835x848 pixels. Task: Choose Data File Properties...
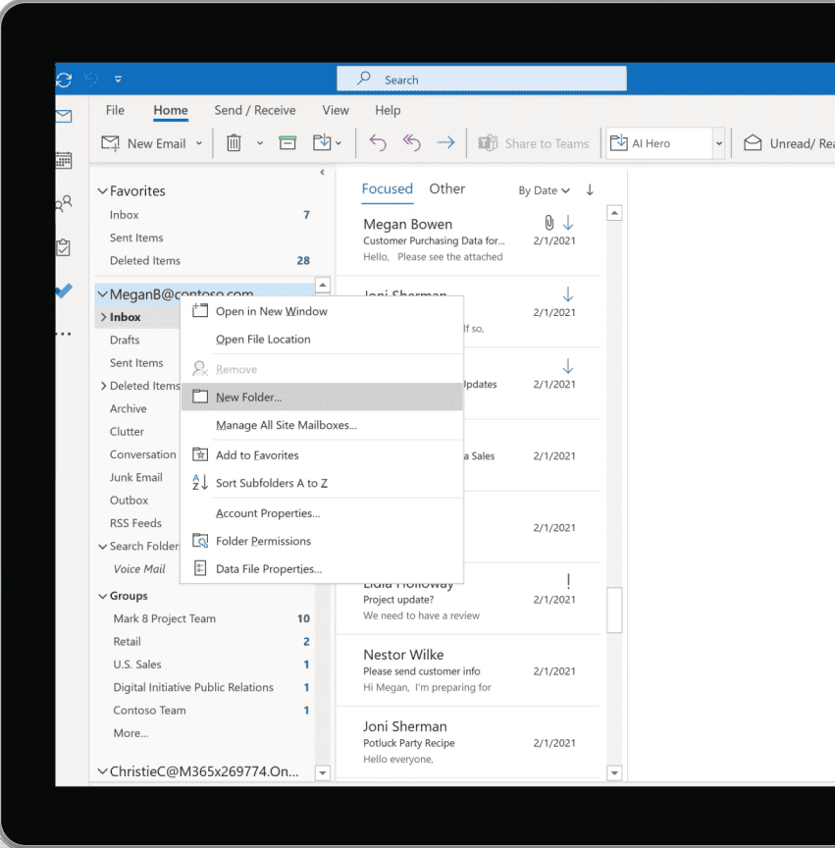click(322, 569)
